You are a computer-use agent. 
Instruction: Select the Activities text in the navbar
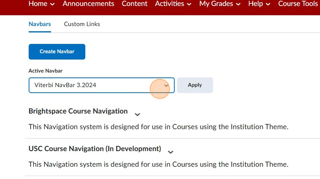[x=169, y=4]
